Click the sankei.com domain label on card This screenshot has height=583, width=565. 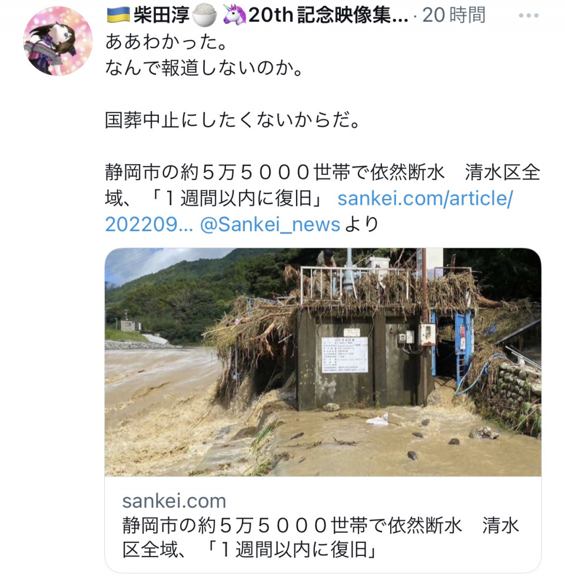174,501
